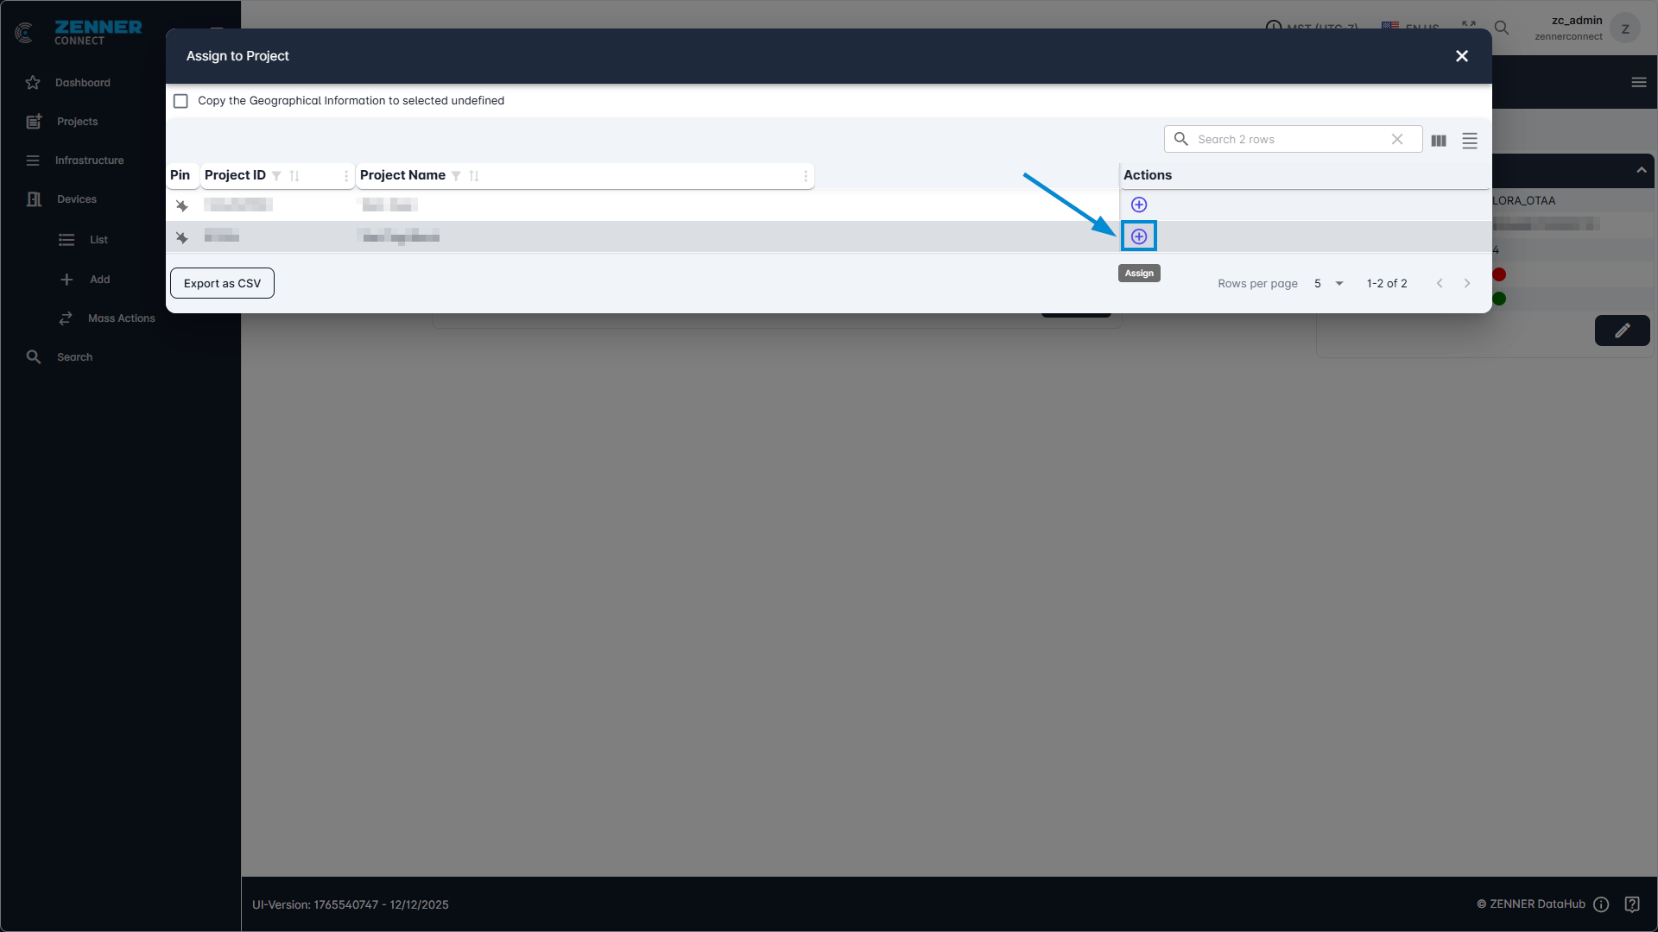The image size is (1658, 932).
Task: Open Projects in sidebar menu
Action: tap(77, 122)
